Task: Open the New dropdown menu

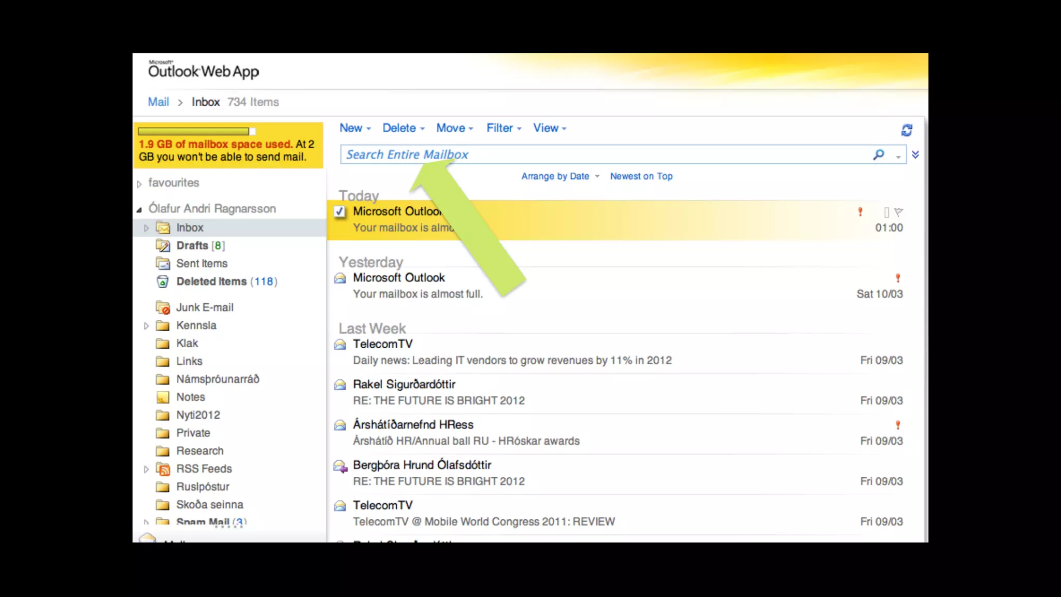Action: 355,128
